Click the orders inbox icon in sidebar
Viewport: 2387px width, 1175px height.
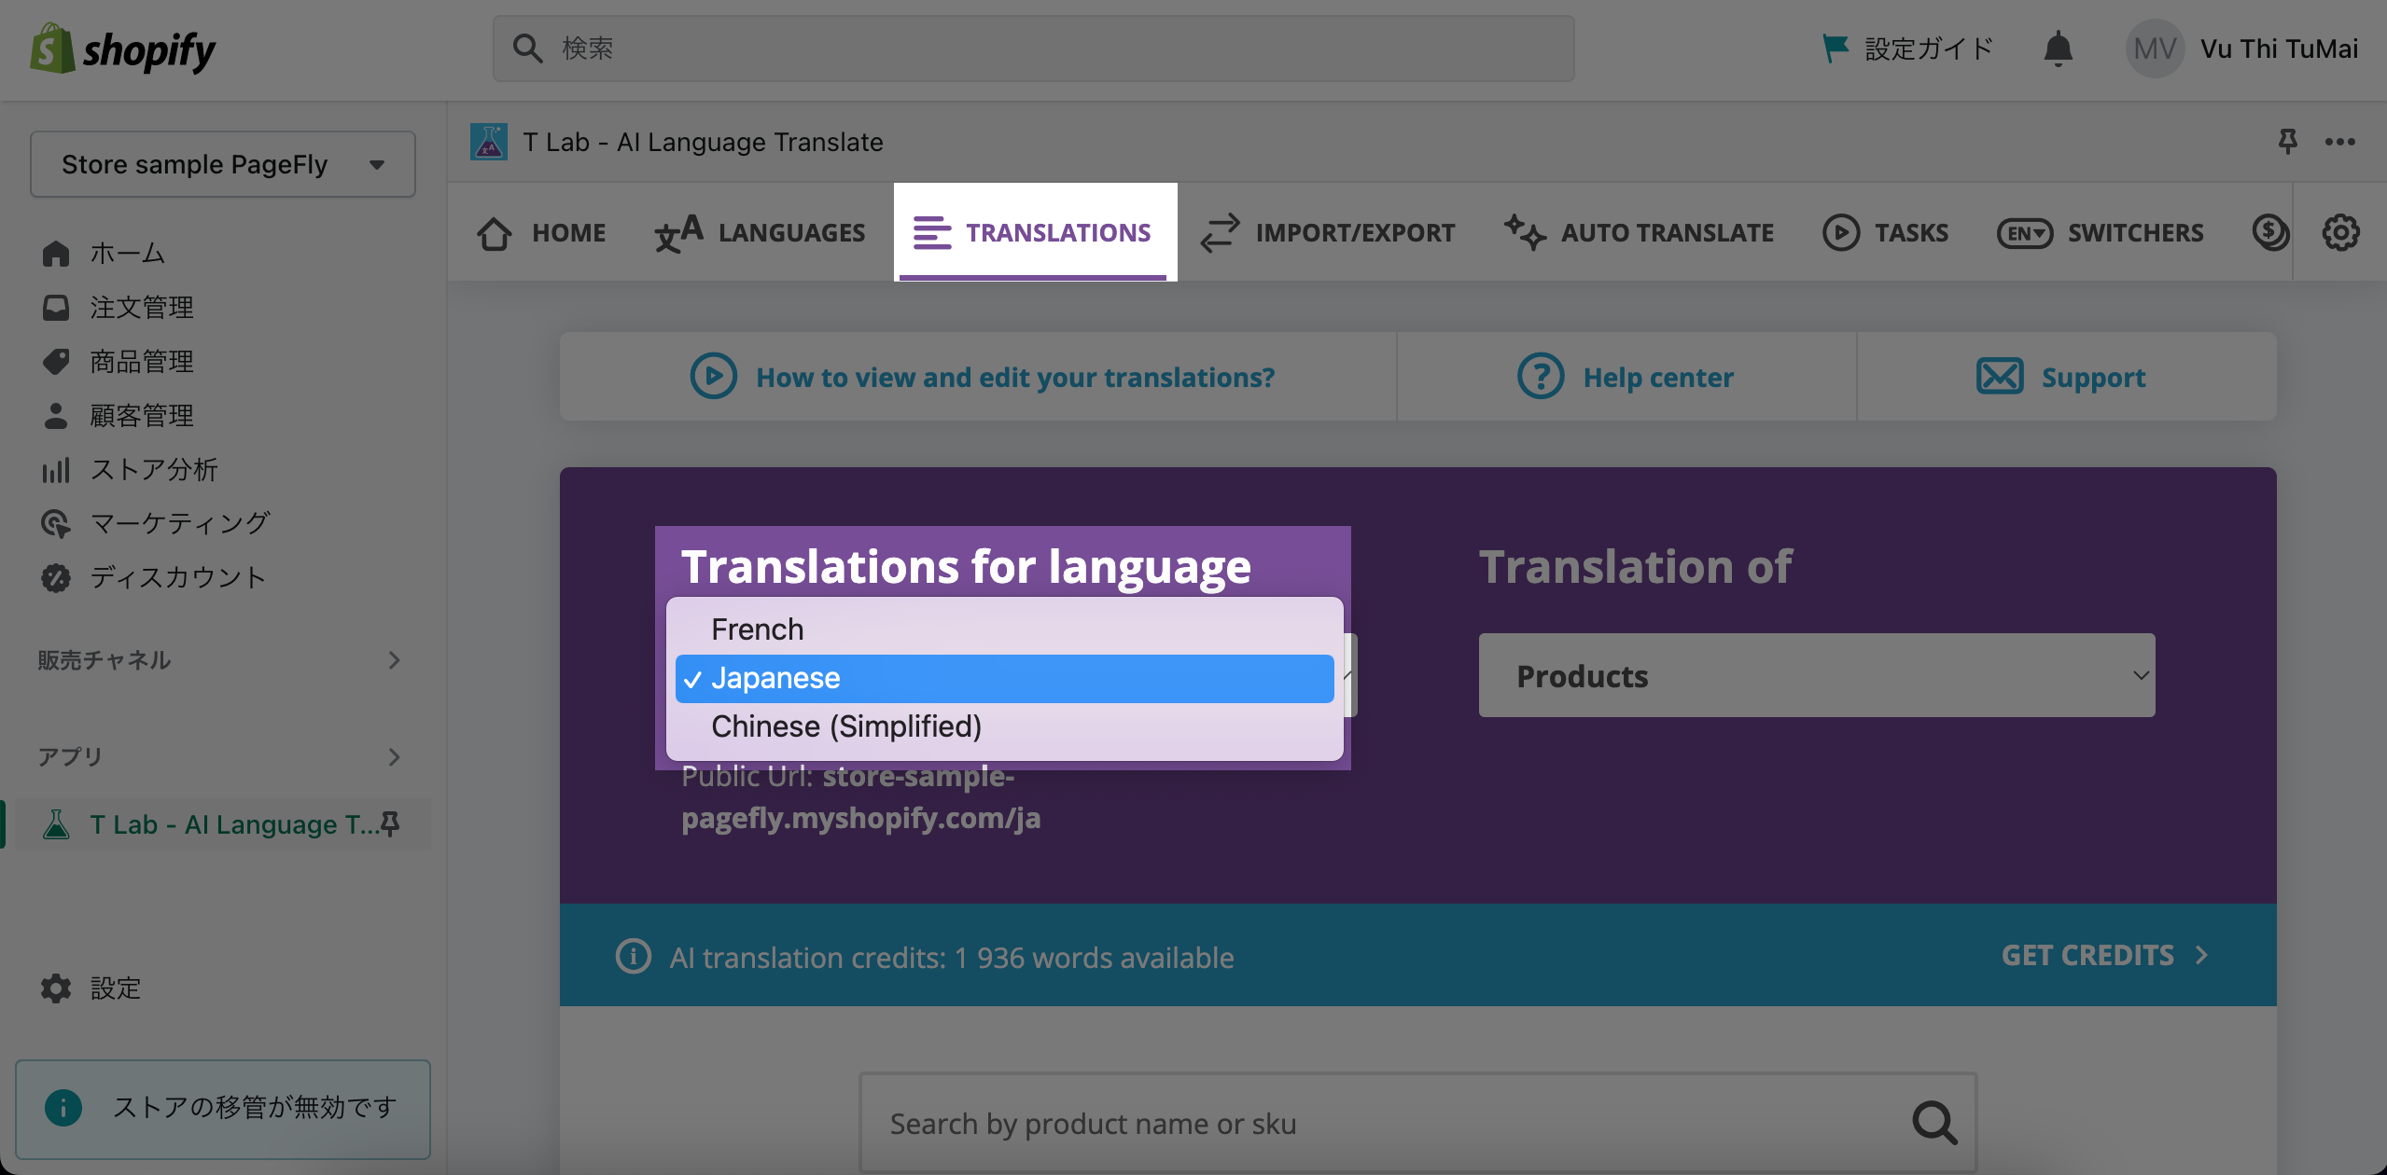(x=56, y=307)
